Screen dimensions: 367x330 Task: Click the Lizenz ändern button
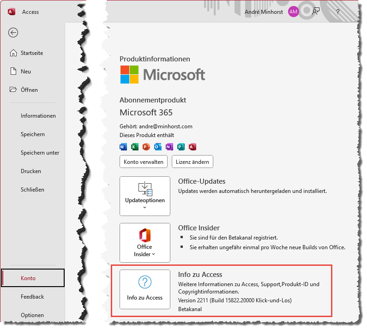pyautogui.click(x=192, y=162)
